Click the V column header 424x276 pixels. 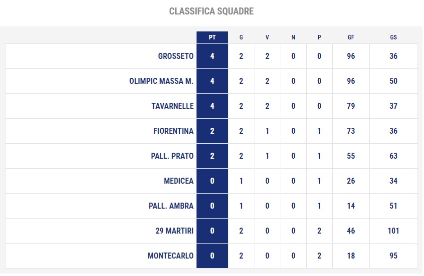click(x=267, y=37)
